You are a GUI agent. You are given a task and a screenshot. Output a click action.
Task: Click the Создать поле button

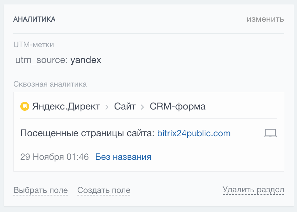point(103,190)
